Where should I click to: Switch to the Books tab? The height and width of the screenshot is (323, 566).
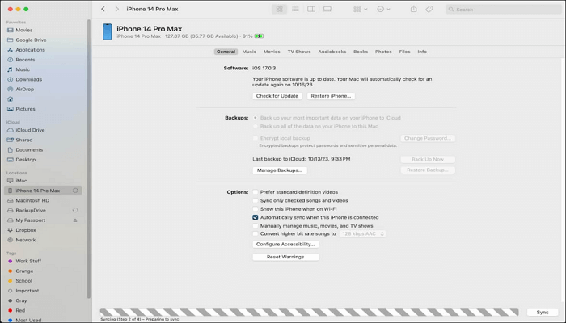pyautogui.click(x=361, y=52)
